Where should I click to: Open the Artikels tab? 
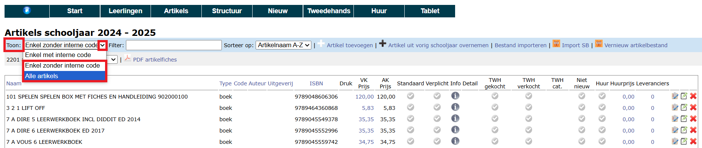[x=176, y=11]
